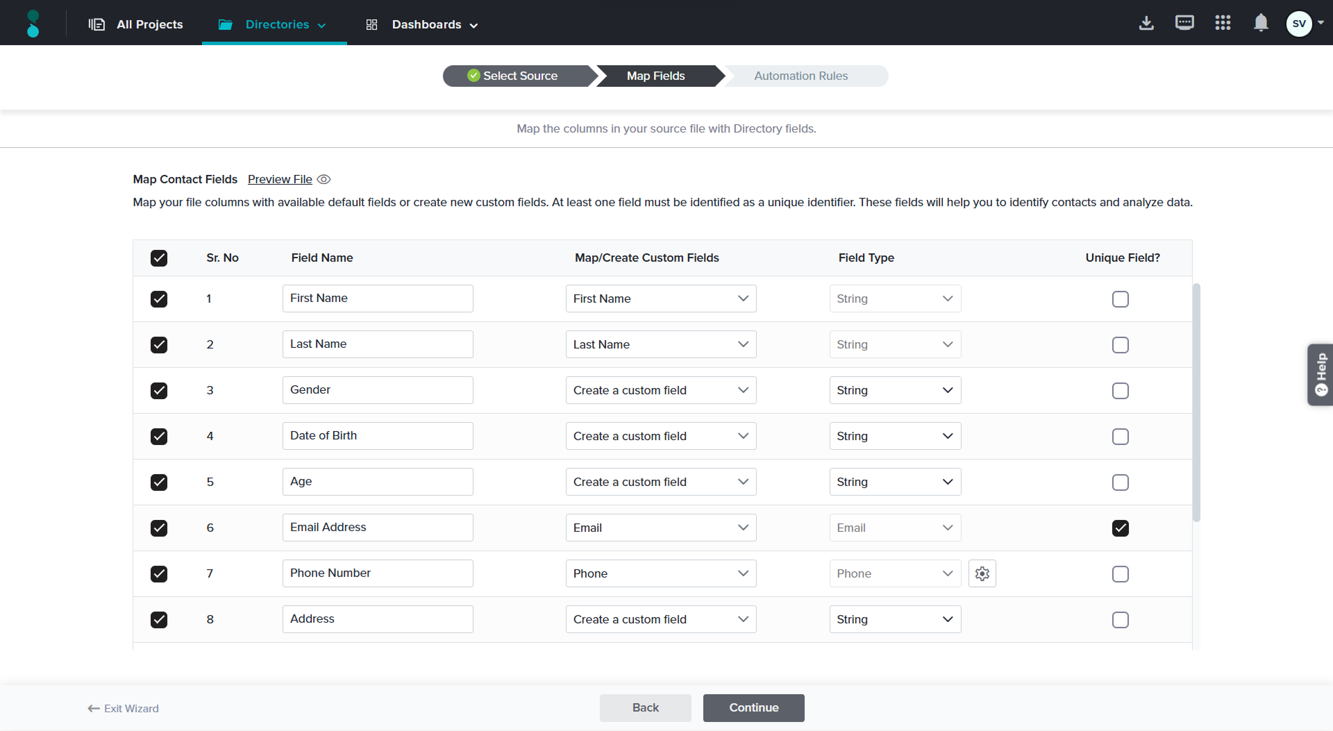Click the notifications bell icon
The height and width of the screenshot is (731, 1333).
click(1261, 24)
